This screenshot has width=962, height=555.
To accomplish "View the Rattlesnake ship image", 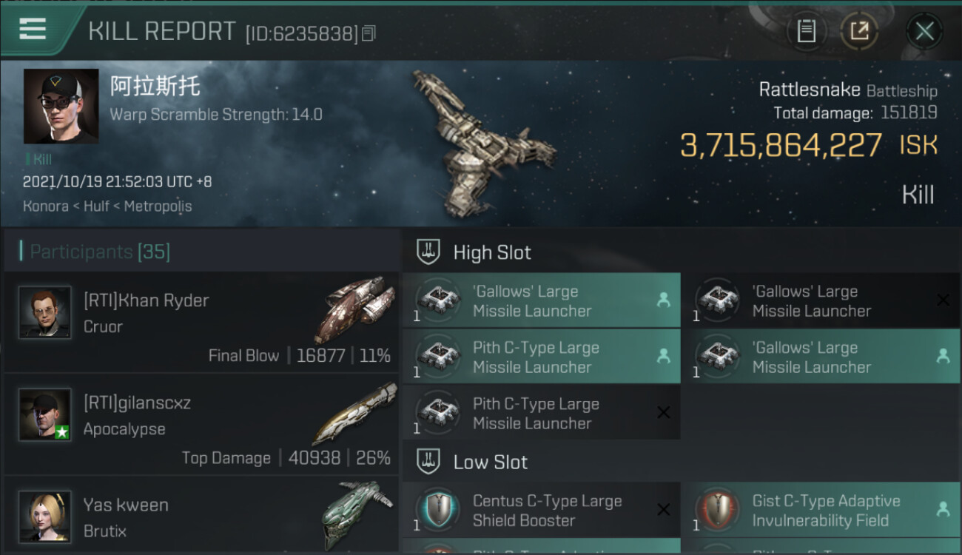I will (x=480, y=142).
